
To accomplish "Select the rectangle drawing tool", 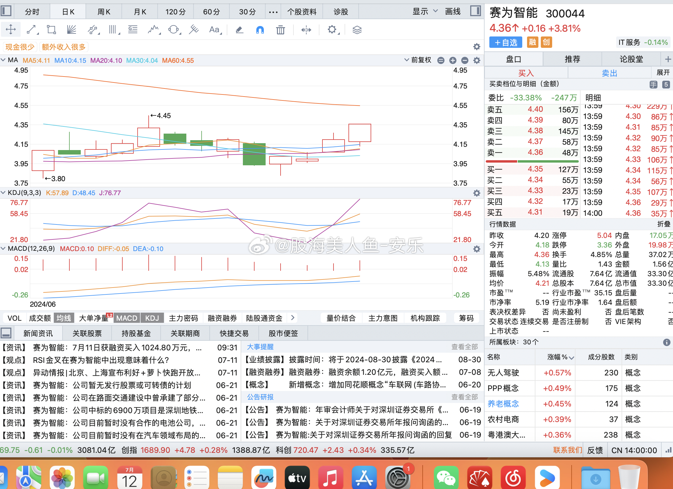I will pyautogui.click(x=51, y=30).
